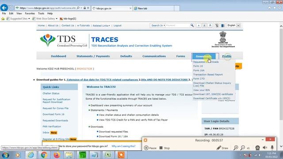Image resolution: width=283 pixels, height=159 pixels.
Task: Open Google Chrome from taskbar
Action: (x=44, y=155)
